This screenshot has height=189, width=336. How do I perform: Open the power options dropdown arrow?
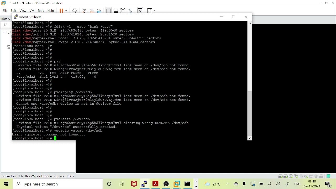pos(66,11)
